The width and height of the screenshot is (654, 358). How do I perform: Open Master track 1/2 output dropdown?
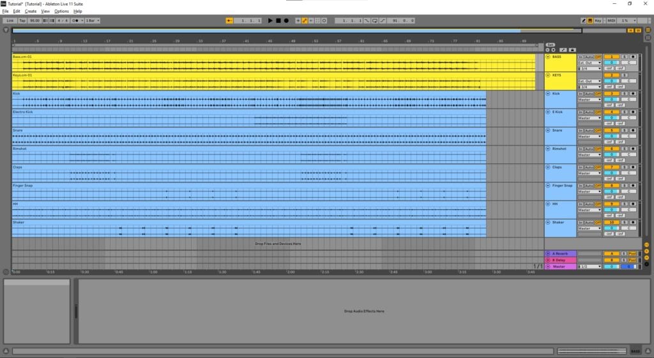(589, 266)
